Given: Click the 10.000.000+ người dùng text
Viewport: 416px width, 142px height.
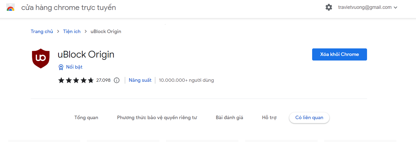Looking at the screenshot, I should tap(186, 80).
